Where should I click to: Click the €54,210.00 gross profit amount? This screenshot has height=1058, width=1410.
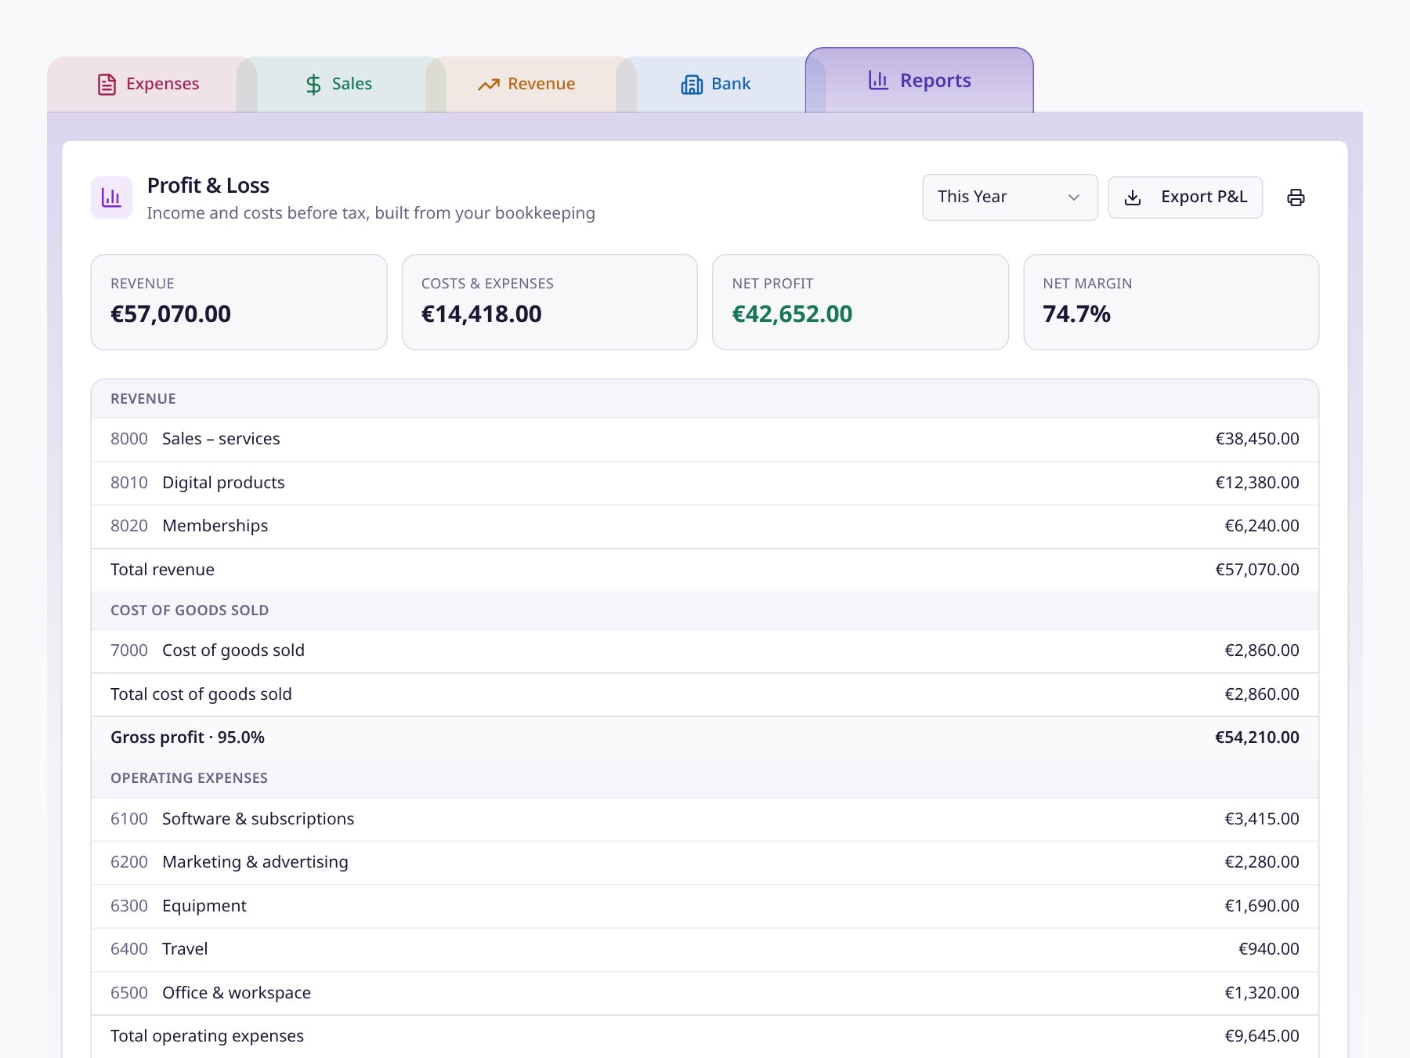pyautogui.click(x=1257, y=737)
